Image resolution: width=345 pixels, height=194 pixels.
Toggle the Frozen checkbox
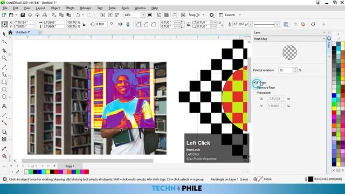point(255,82)
